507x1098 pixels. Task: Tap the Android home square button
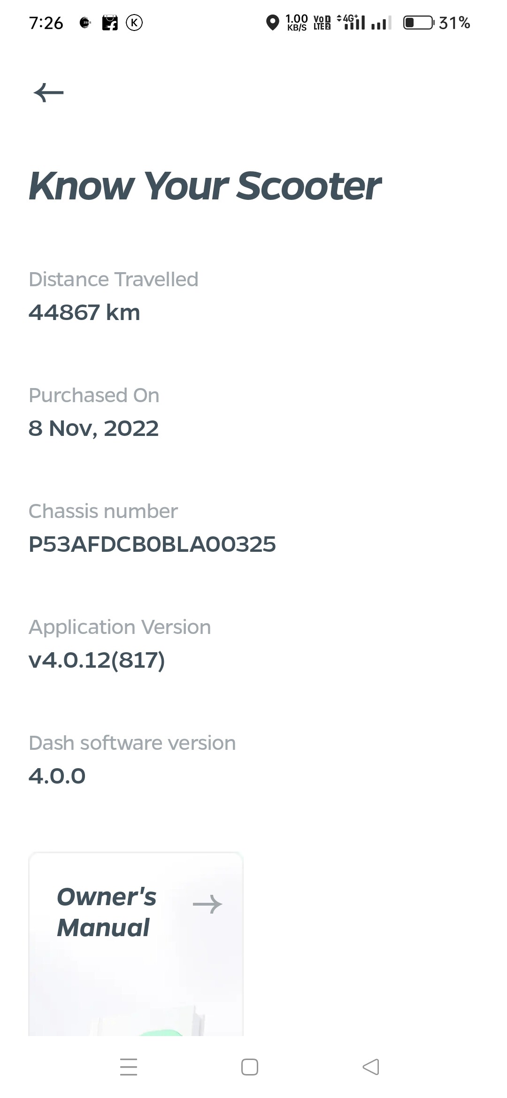point(250,1067)
